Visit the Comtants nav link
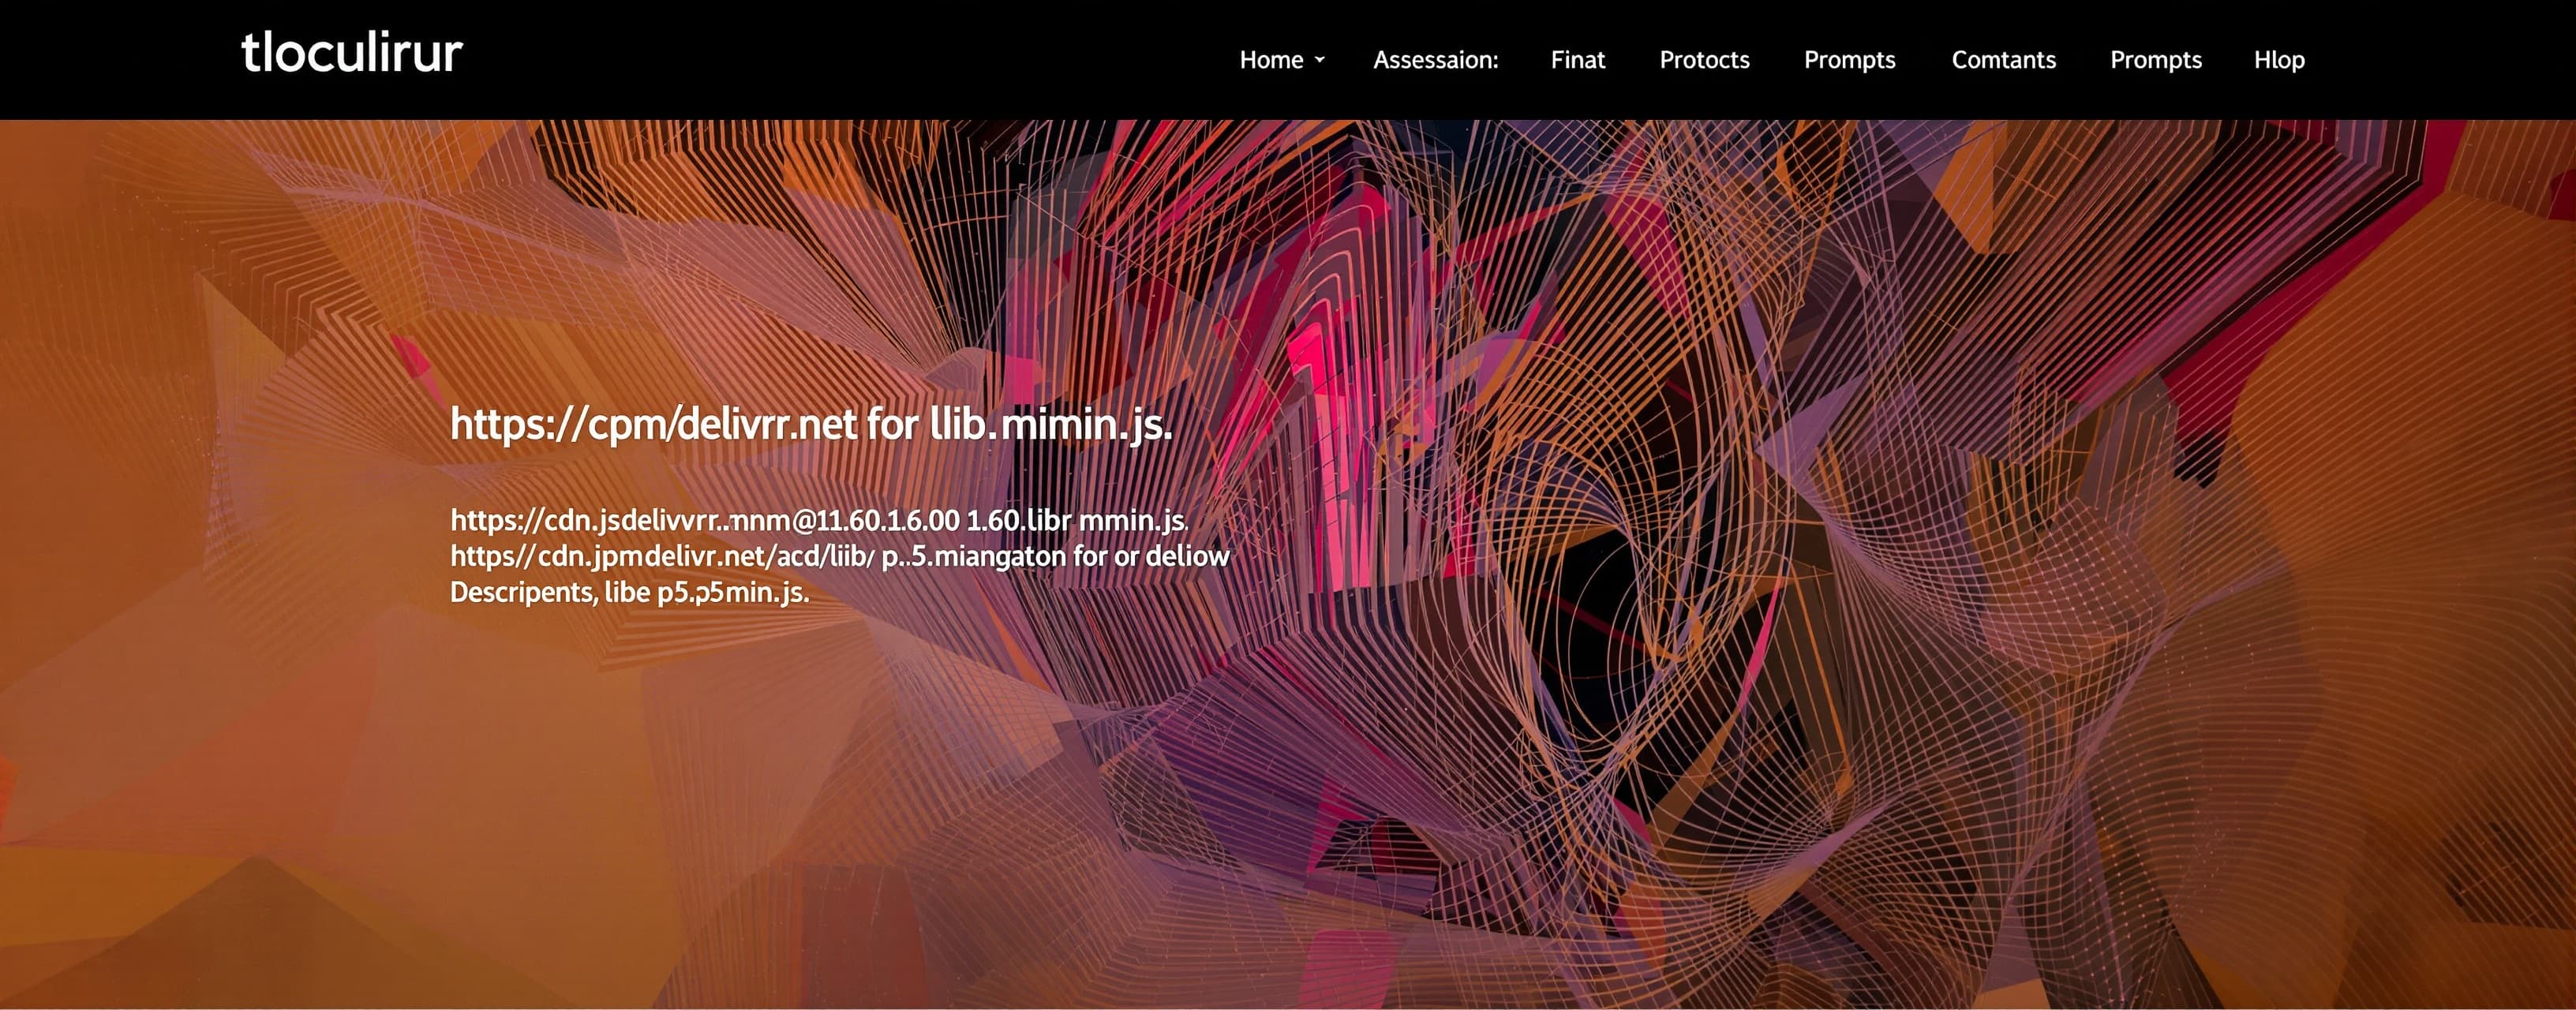The height and width of the screenshot is (1010, 2576). [x=2003, y=60]
